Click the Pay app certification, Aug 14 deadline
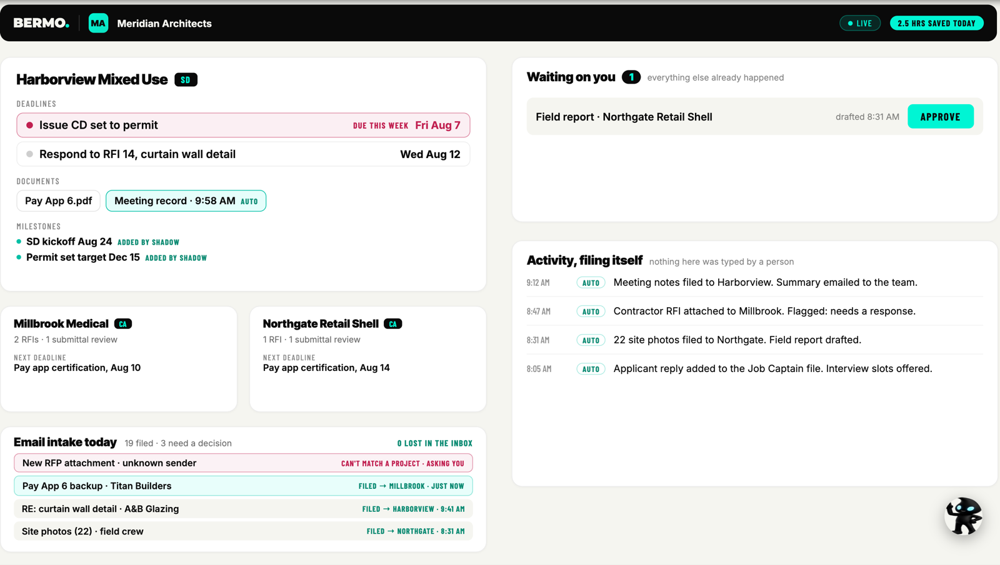Viewport: 1000px width, 565px height. (326, 368)
